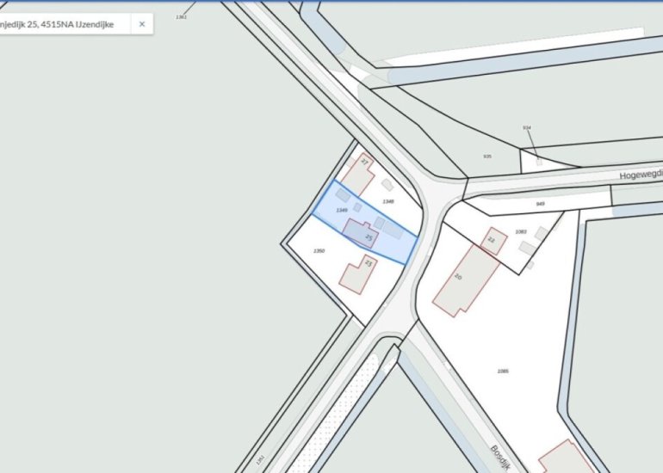This screenshot has height=473, width=663.
Task: Click the Hogewegdijk street label
Action: pos(641,175)
